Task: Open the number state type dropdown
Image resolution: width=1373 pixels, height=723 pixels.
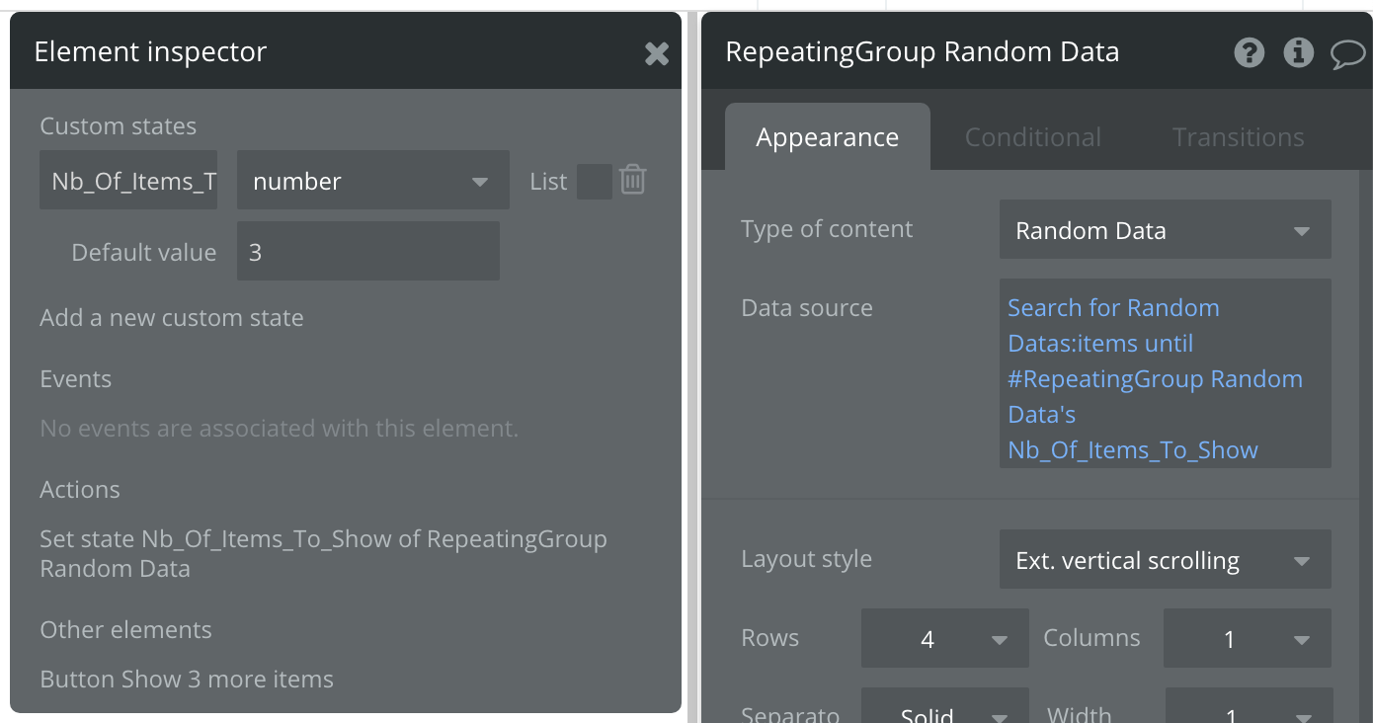Action: (x=372, y=181)
